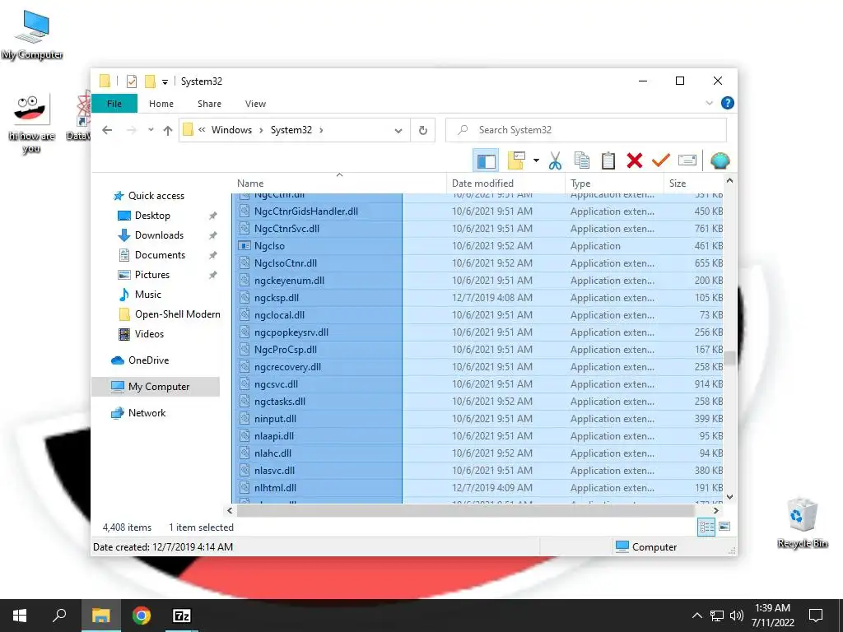Open the Customize Quick Access Toolbar dropdown
This screenshot has height=632, width=843.
pyautogui.click(x=165, y=81)
